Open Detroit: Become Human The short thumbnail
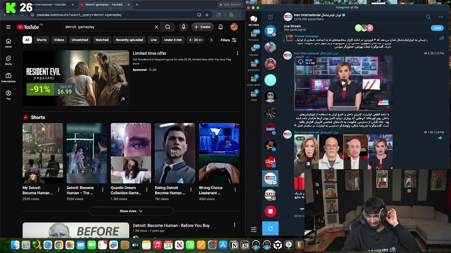451x253 pixels. click(87, 153)
